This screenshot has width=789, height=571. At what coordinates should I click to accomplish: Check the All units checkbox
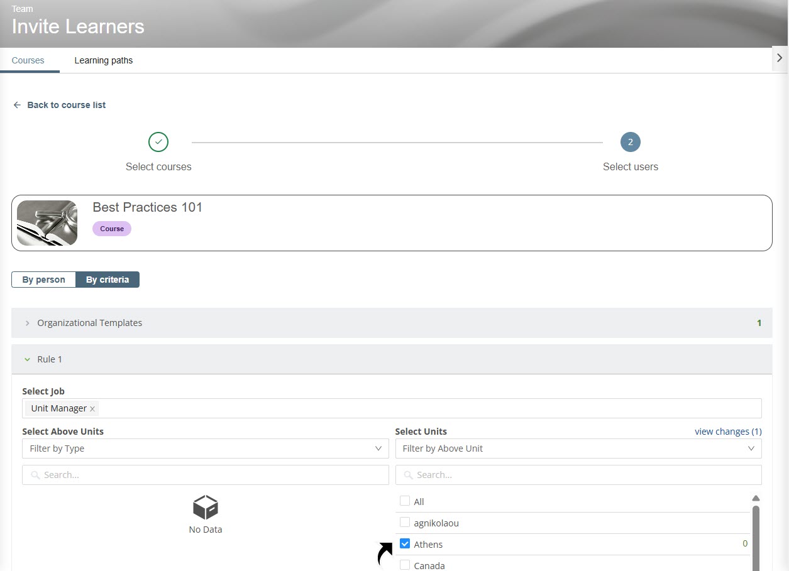pos(405,501)
